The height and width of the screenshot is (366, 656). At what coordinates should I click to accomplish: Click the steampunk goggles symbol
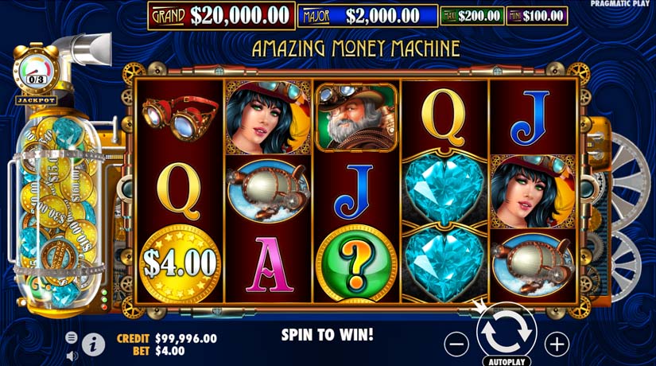point(180,117)
